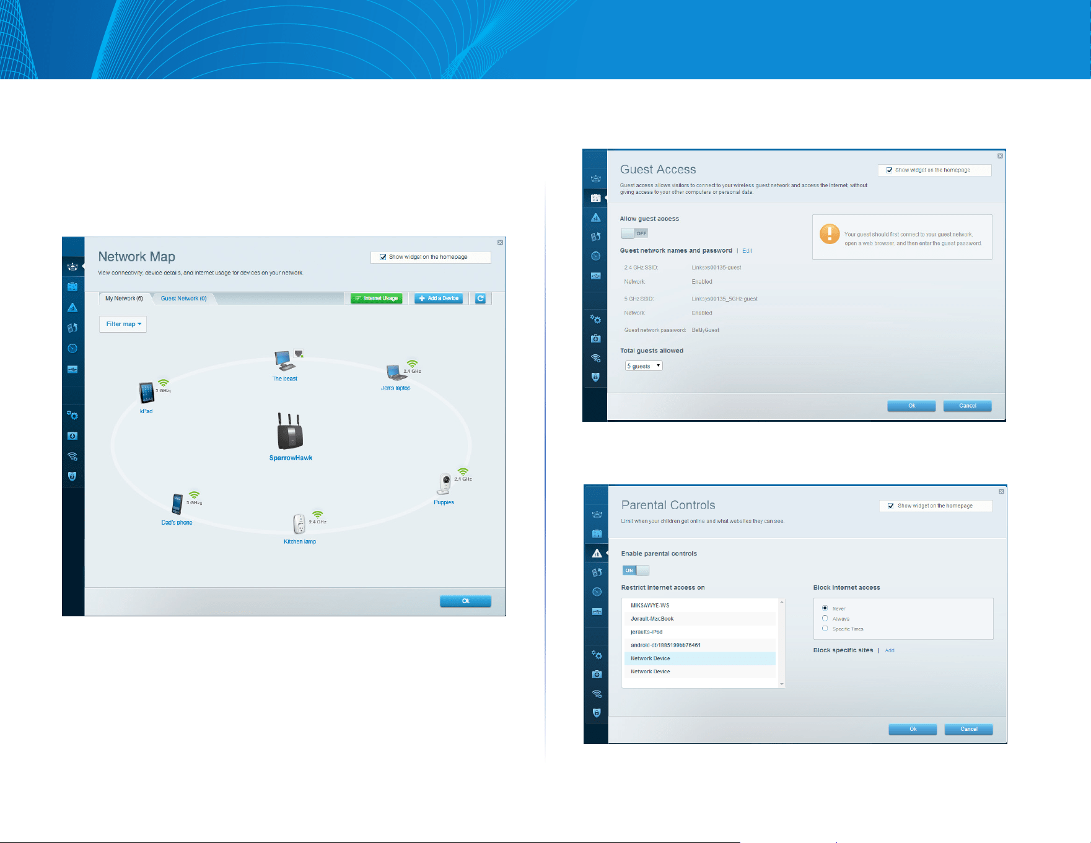Select the SparrowHawk router icon
Viewport: 1091px width, 843px height.
click(289, 431)
